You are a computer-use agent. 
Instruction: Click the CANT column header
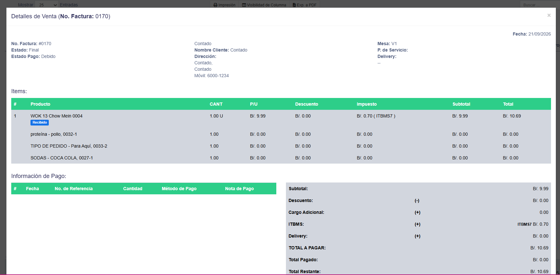[x=216, y=104]
